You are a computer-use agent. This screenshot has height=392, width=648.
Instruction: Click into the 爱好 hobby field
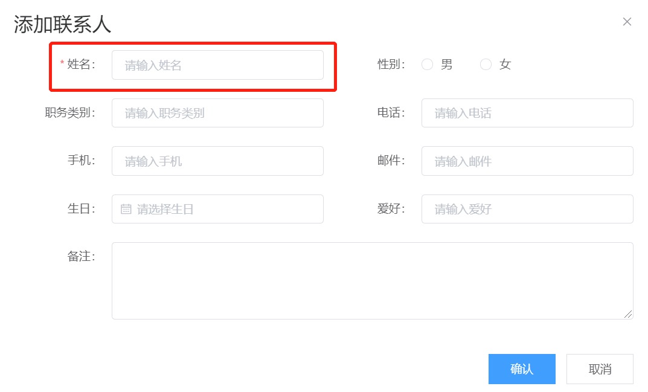point(527,209)
